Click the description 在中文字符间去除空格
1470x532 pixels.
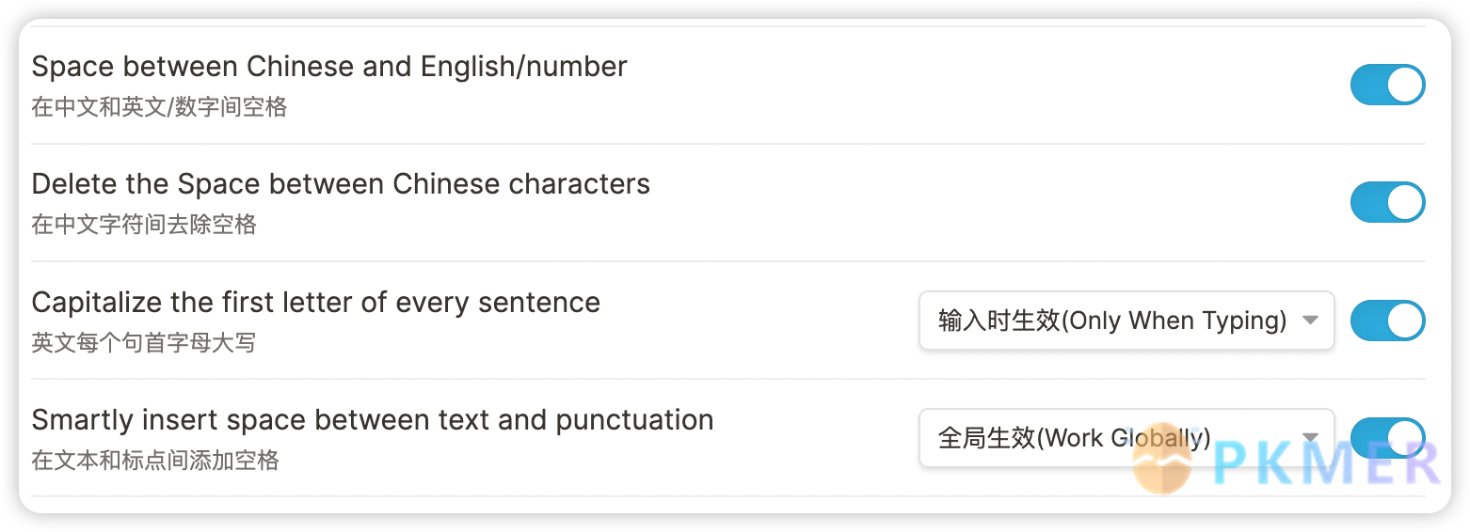pos(144,225)
